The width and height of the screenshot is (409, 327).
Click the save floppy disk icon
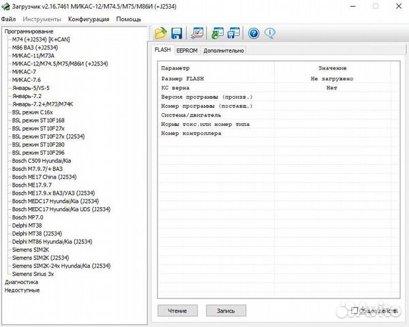point(177,33)
